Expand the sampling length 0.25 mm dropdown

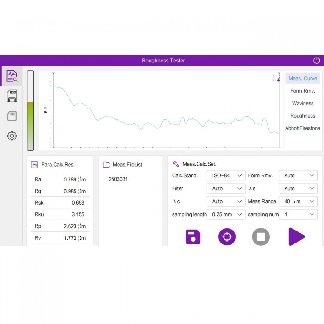point(226,214)
